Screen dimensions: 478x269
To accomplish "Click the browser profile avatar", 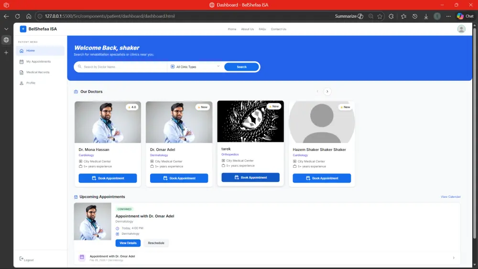I will 437,16.
